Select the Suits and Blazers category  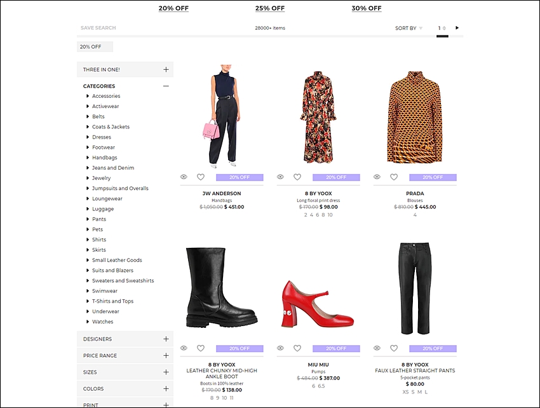pyautogui.click(x=112, y=271)
